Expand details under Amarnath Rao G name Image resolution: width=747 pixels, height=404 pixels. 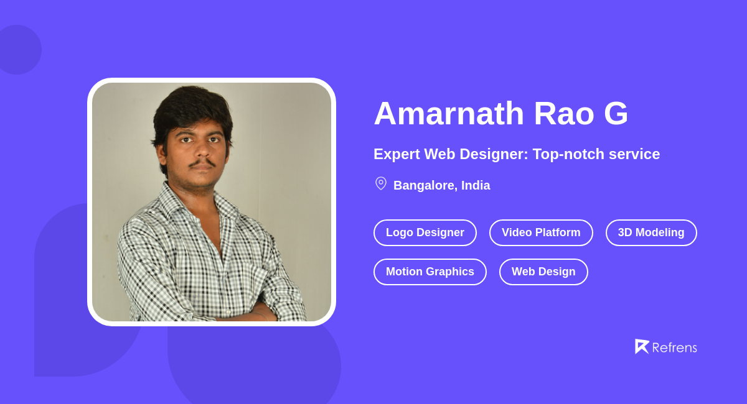click(x=500, y=114)
